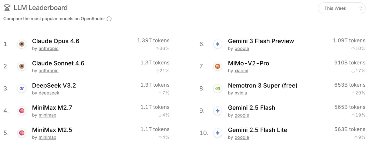The width and height of the screenshot is (377, 144).
Task: Click the MiniMax M2.7 model icon
Action: pos(22,111)
